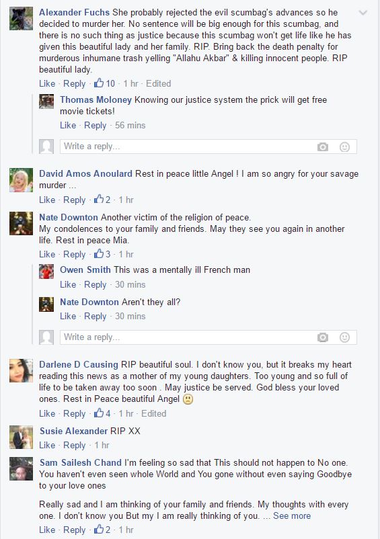
Task: Like Susie Alexander's RIP XX comment
Action: coord(47,445)
